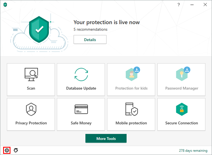Image resolution: width=212 pixels, height=155 pixels.
Task: Open the Support headset icon
Action: tap(16, 150)
